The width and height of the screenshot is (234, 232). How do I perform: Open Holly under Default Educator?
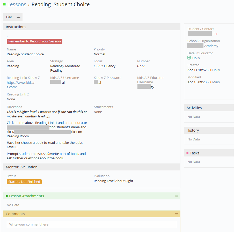pos(196,58)
